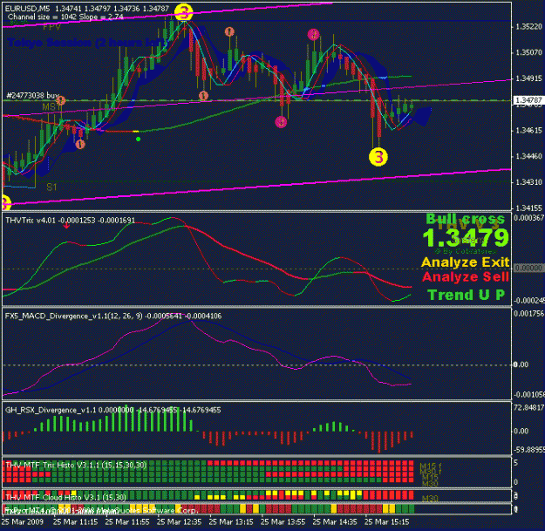Click the red Analyze Sell text
This screenshot has height=531, width=545.
pyautogui.click(x=466, y=277)
